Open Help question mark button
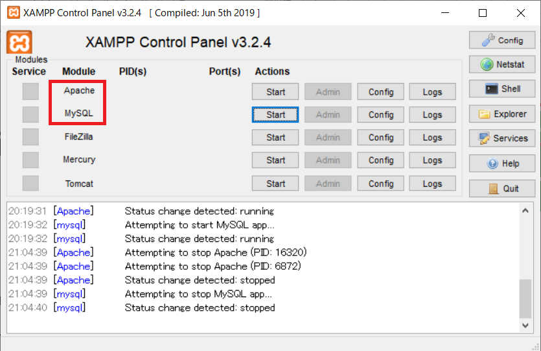Screen dimensions: 541x351 (502, 163)
